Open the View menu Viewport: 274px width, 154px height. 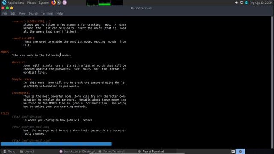(x=22, y=13)
